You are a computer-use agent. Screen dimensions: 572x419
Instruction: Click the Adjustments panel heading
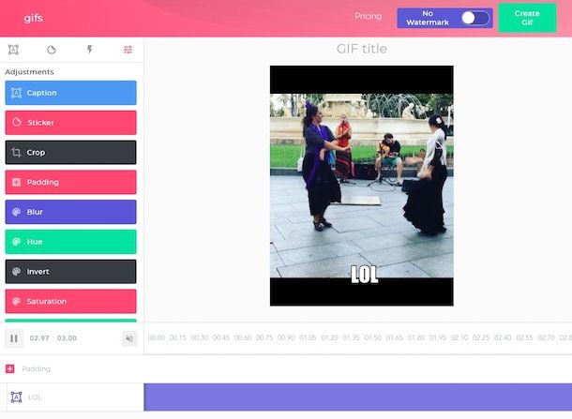30,72
